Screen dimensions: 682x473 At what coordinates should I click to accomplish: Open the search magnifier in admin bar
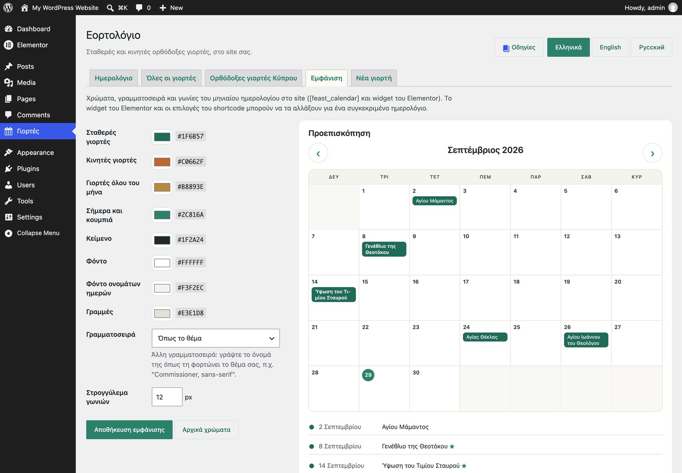[110, 8]
